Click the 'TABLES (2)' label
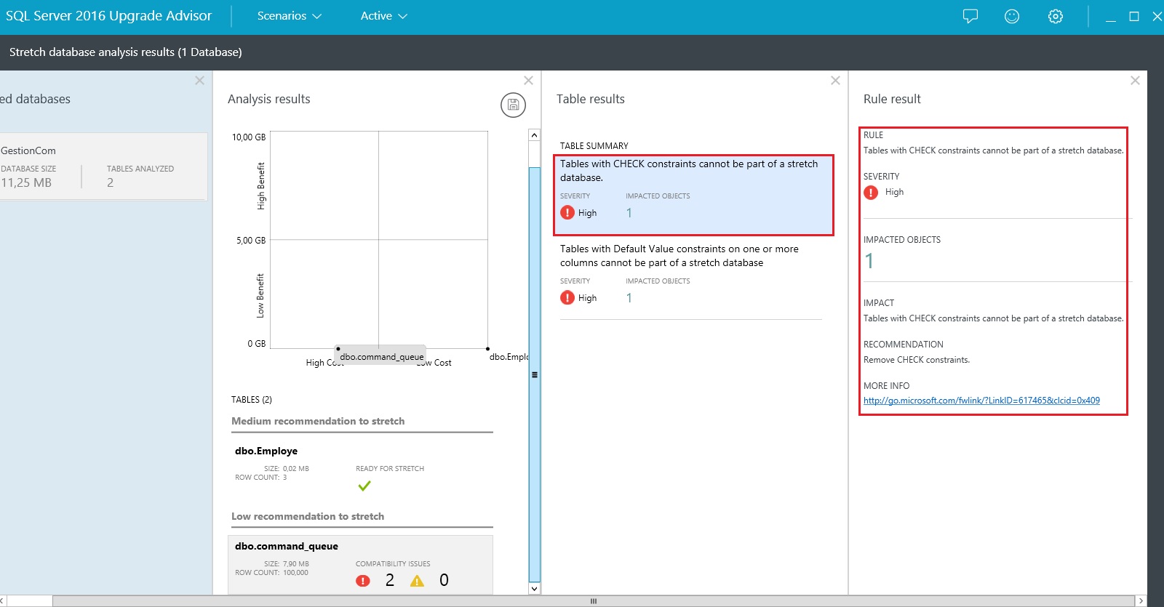1164x607 pixels. tap(252, 400)
